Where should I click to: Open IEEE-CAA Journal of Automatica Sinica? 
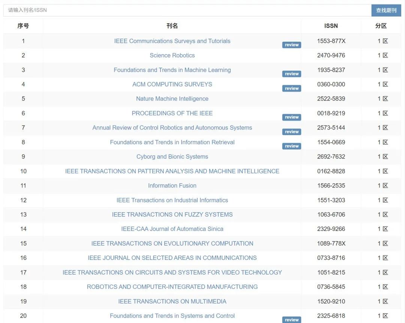[172, 229]
